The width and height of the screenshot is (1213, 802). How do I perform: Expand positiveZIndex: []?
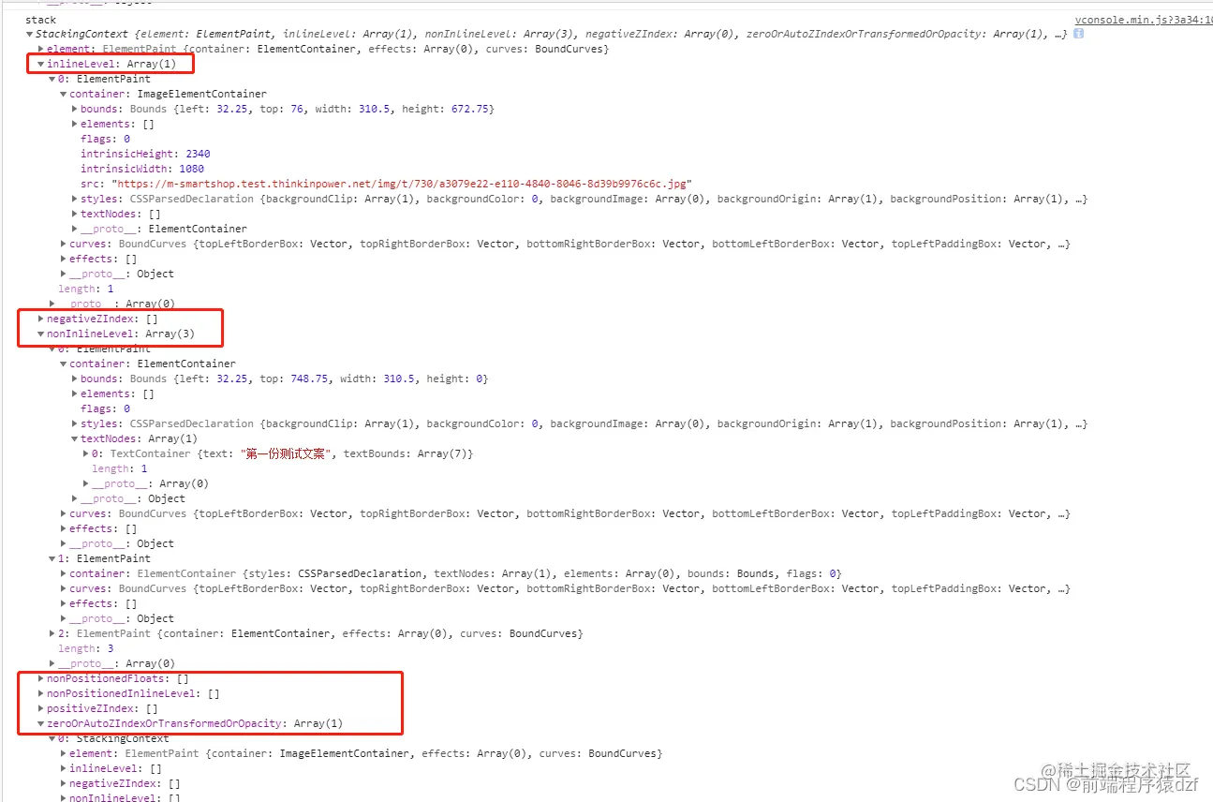(x=40, y=708)
